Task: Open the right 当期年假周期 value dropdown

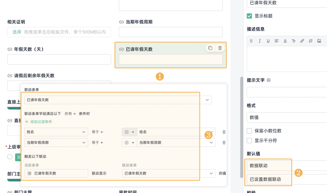Action: point(176,142)
